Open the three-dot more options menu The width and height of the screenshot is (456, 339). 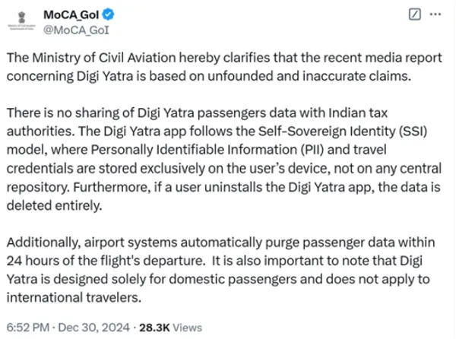coord(435,14)
